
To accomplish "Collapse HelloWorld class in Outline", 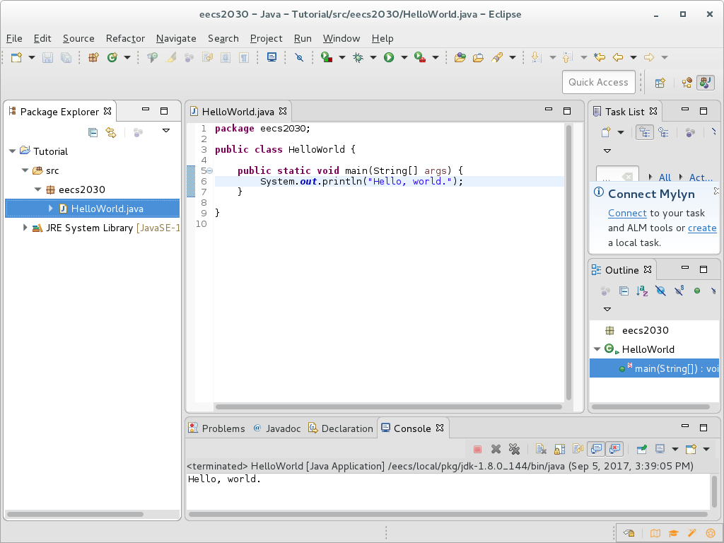I will click(597, 349).
